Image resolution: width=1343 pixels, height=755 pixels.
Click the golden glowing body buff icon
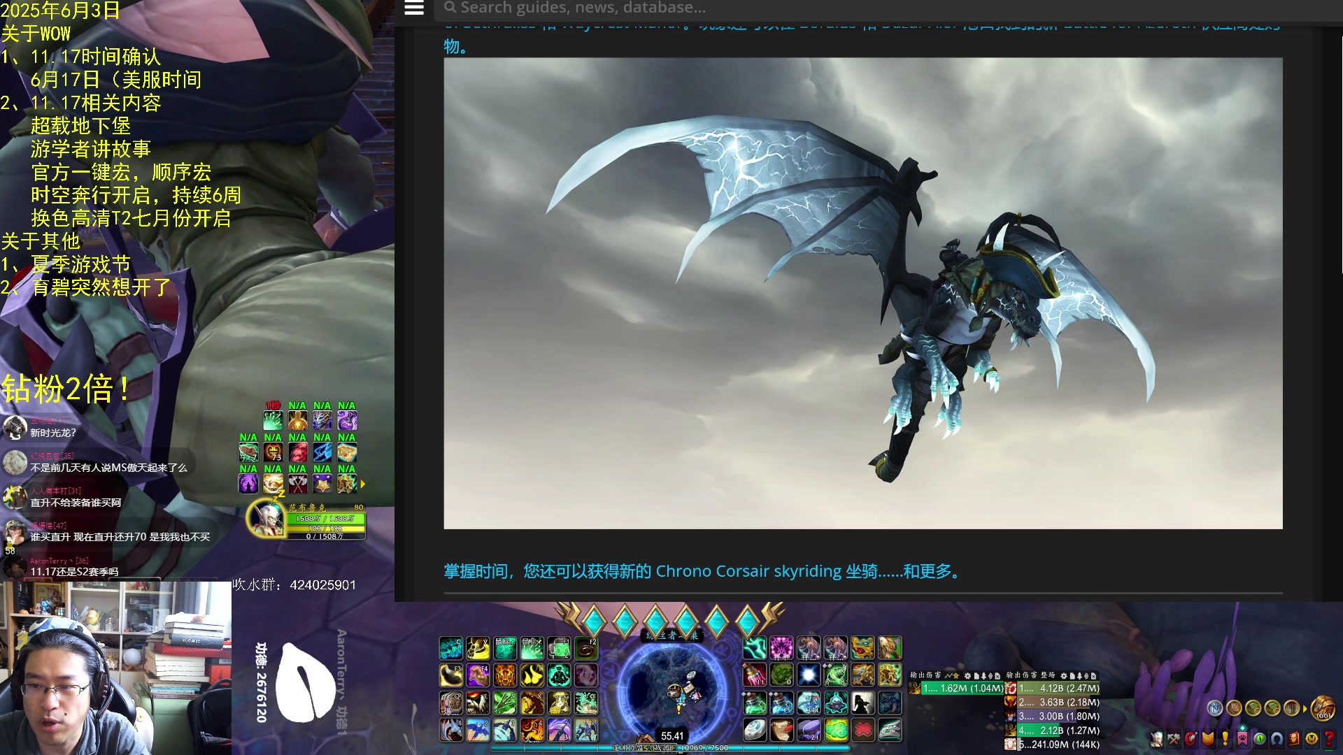pyautogui.click(x=297, y=420)
